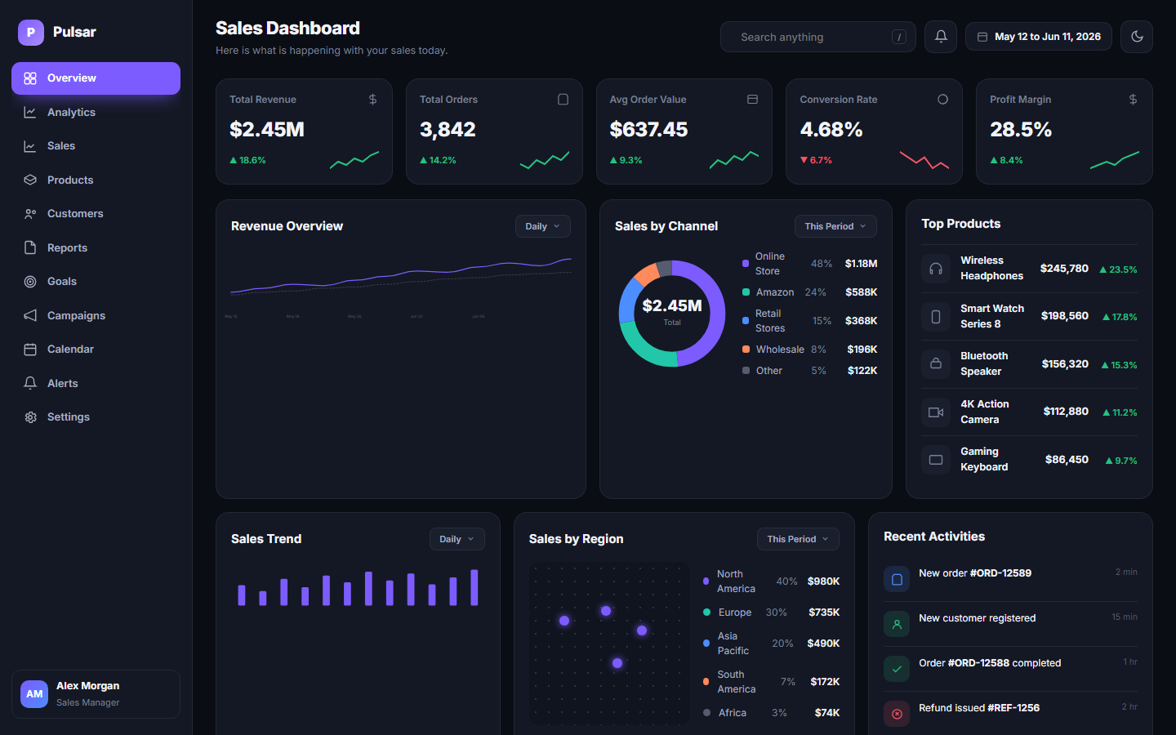The width and height of the screenshot is (1176, 735).
Task: Go to Reports in sidebar
Action: coord(96,247)
